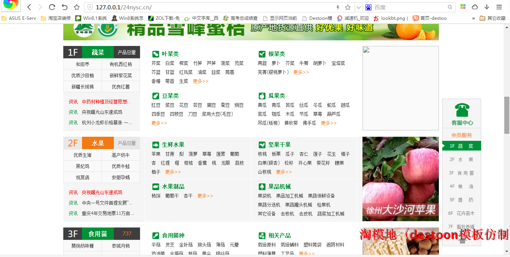Click the browser back arrow
Viewport: 510px width, 257px height.
coord(29,7)
